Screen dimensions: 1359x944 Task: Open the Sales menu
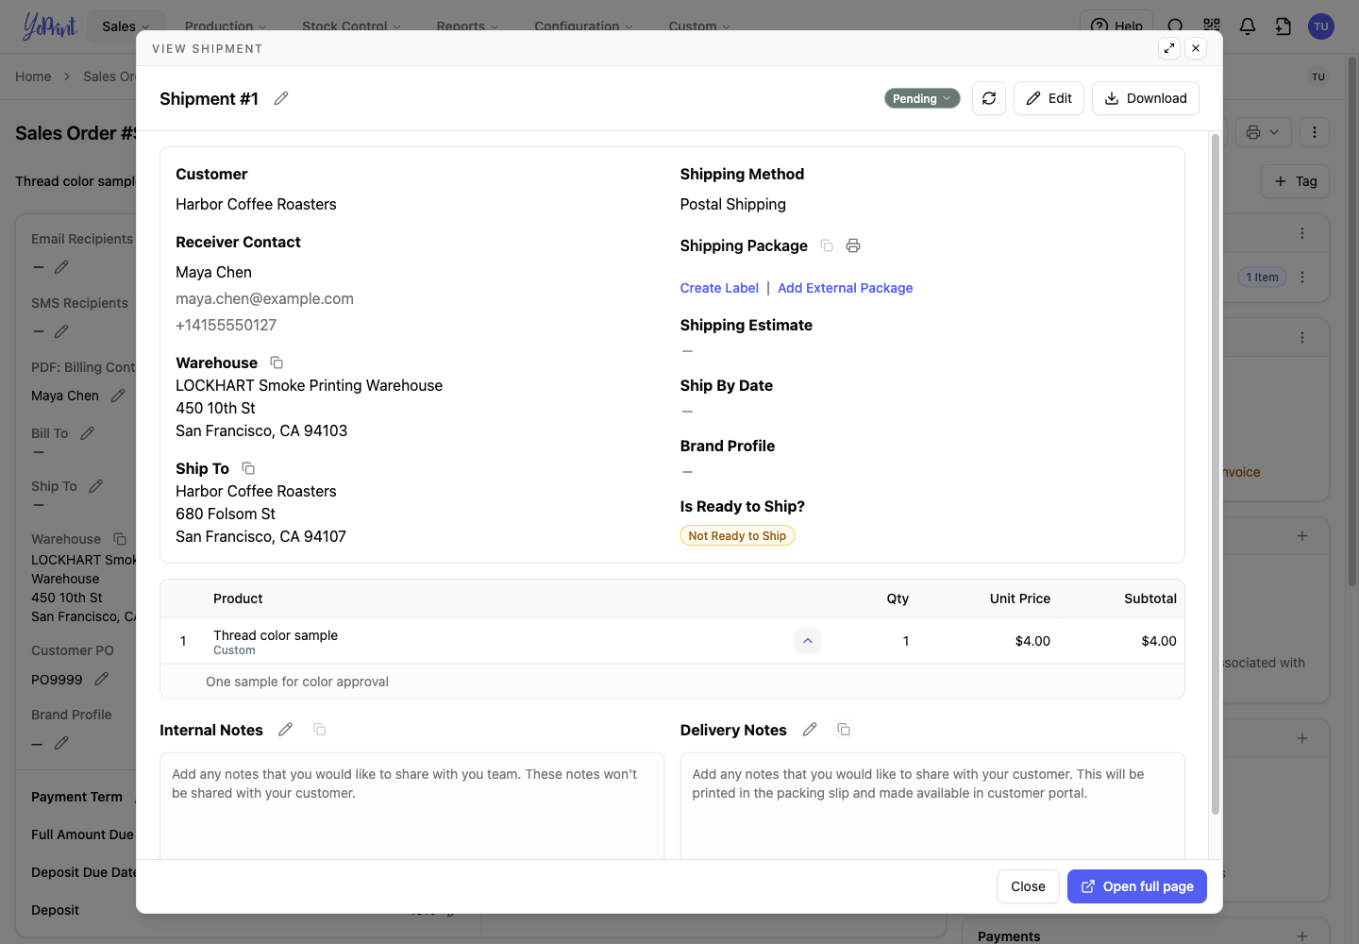click(126, 26)
